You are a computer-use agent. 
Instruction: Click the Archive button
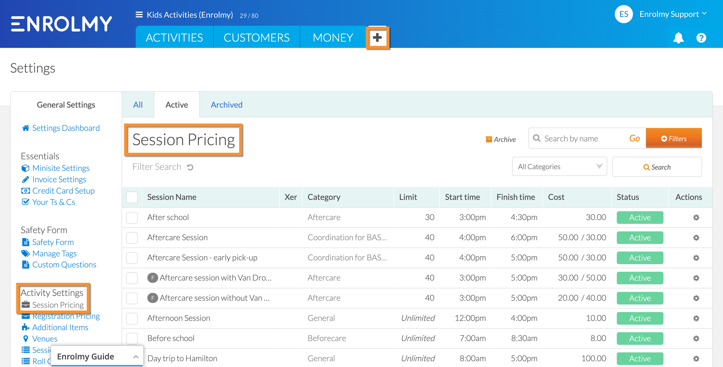(x=500, y=139)
